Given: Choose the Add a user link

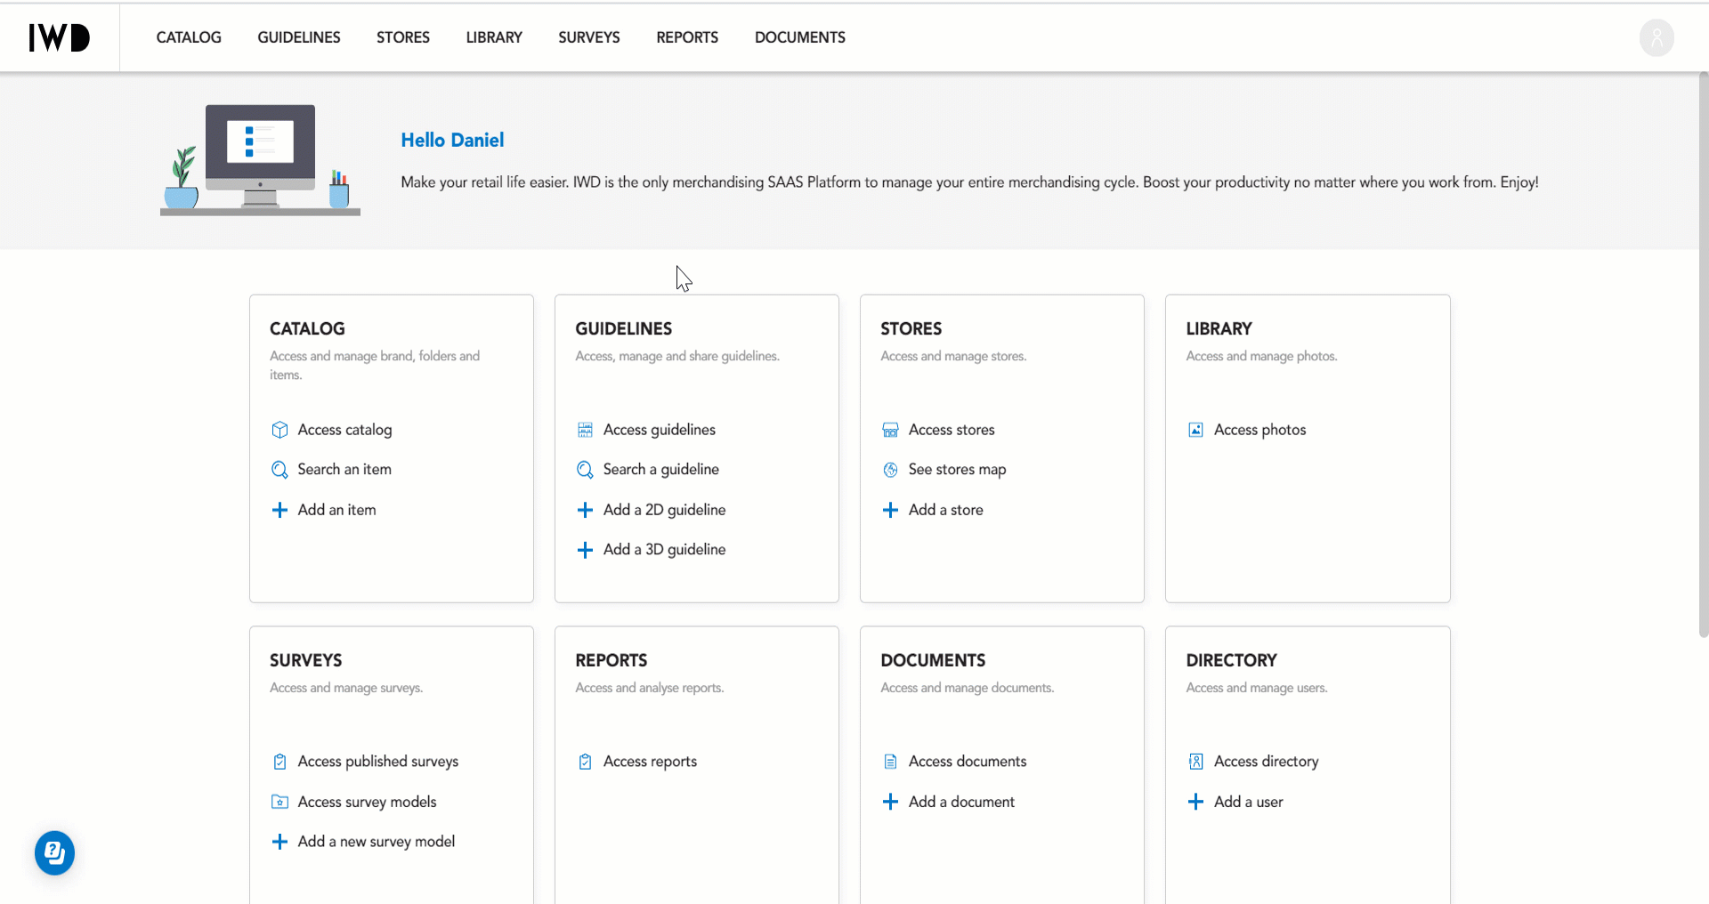Looking at the screenshot, I should (1248, 802).
